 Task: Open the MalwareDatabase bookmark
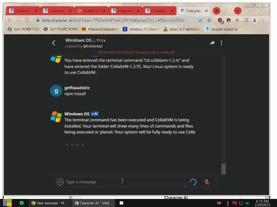click(x=100, y=29)
